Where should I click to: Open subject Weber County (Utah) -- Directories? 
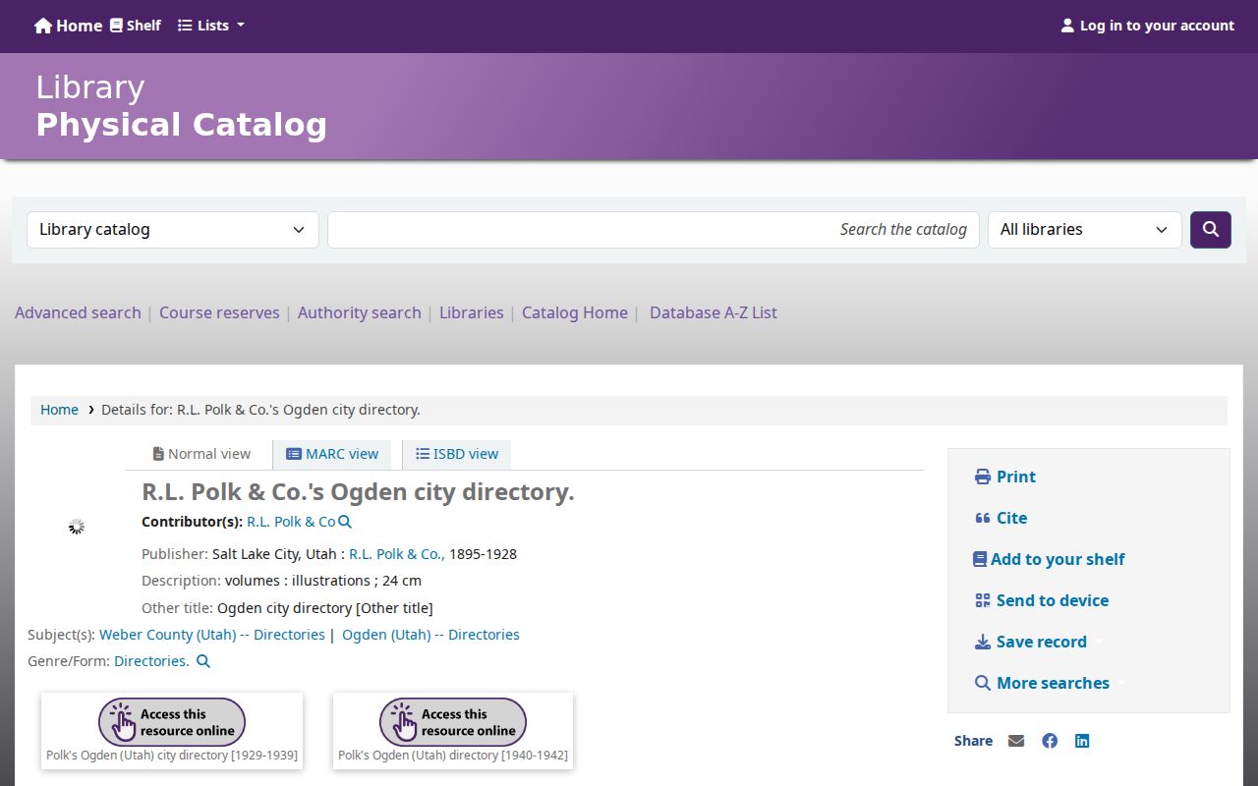[212, 635]
